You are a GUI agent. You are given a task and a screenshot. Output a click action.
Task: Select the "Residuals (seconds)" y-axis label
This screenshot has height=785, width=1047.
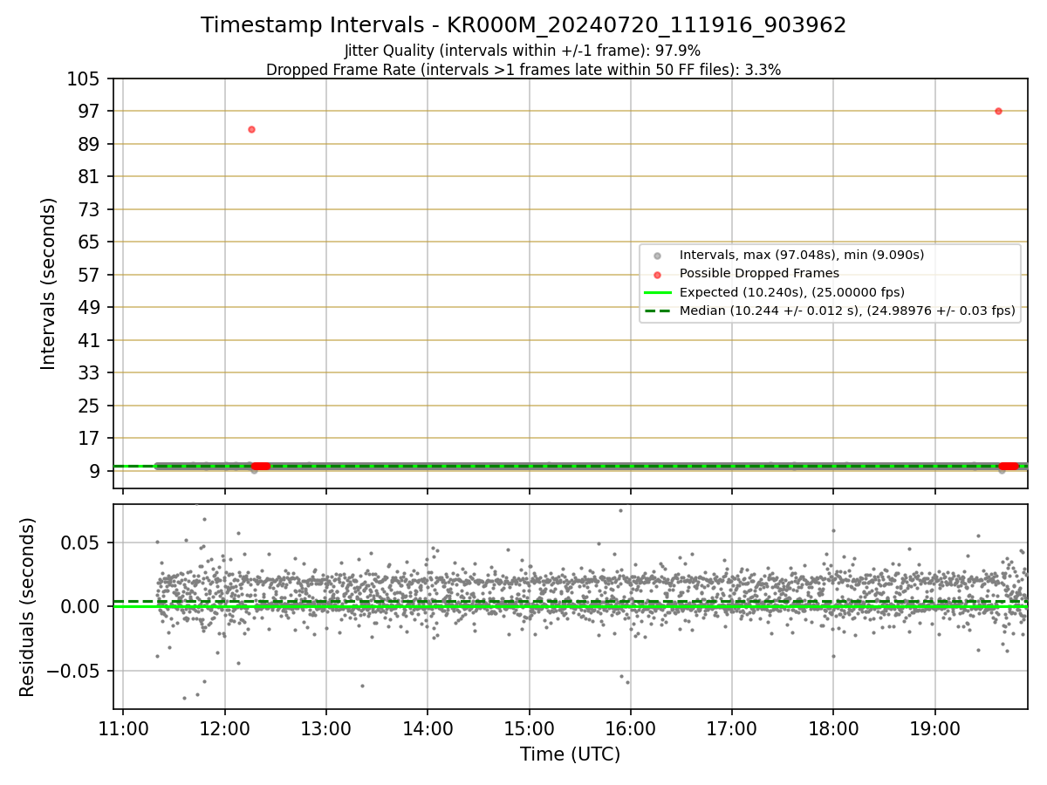(x=28, y=607)
